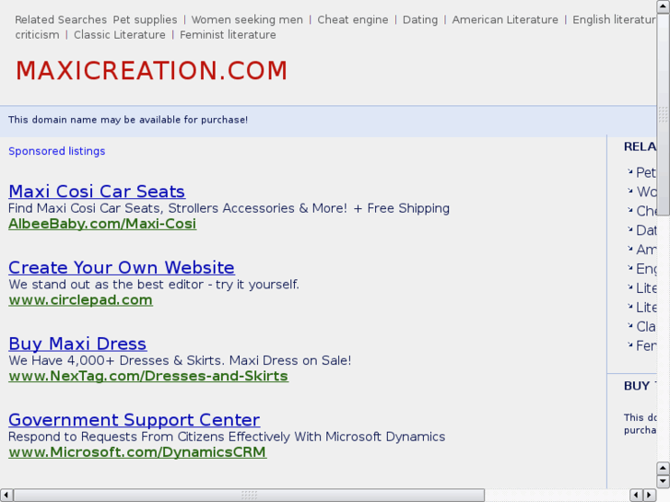670x502 pixels.
Task: Click the Maxi Cosi ad description text
Action: (x=229, y=208)
